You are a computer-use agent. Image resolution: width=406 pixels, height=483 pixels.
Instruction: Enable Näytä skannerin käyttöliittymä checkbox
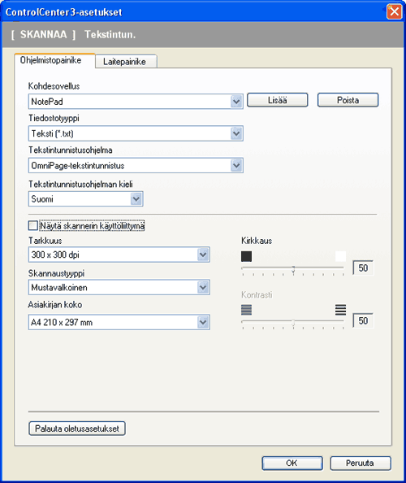(x=33, y=225)
